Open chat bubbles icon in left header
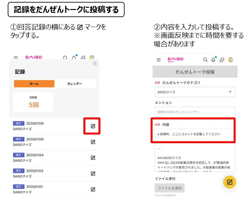Screen dimensions: 252x204 [83, 57]
